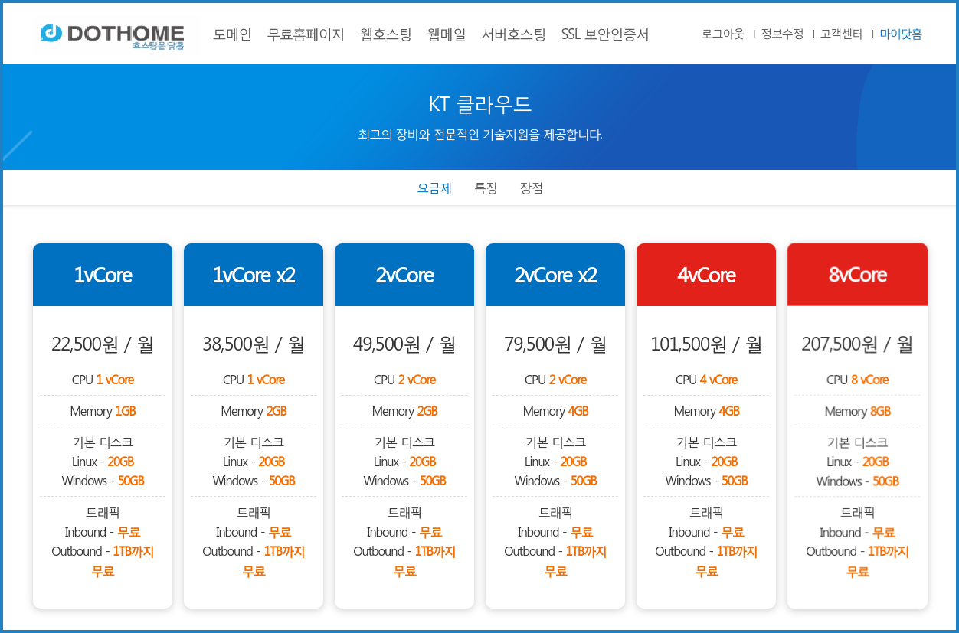Screen dimensions: 959x633
Task: Pick the 2vCore x2 plan header
Action: coord(555,276)
